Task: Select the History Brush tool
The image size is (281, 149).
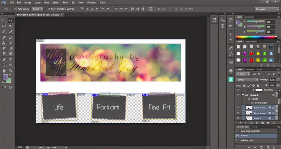Action: pyautogui.click(x=11, y=43)
